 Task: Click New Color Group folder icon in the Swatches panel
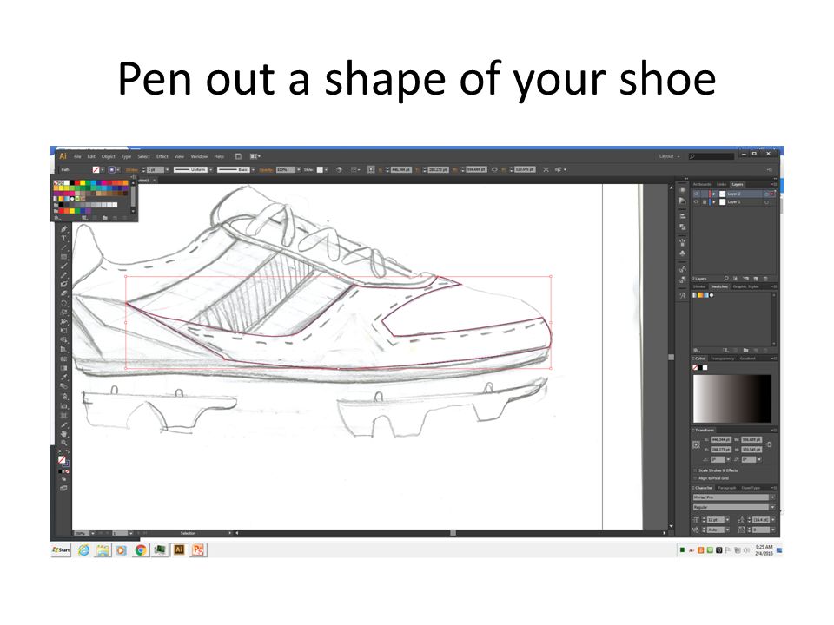[745, 350]
